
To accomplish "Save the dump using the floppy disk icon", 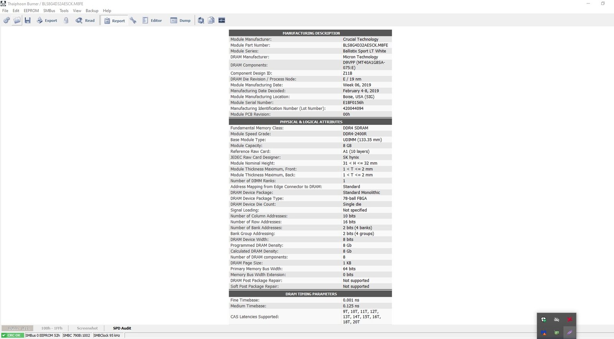I will tap(28, 20).
